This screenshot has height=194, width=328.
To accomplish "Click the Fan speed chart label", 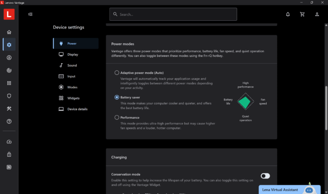I will point(263,101).
